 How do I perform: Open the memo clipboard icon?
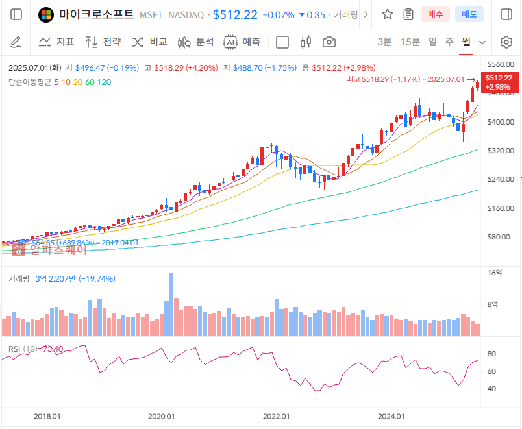[x=408, y=14]
